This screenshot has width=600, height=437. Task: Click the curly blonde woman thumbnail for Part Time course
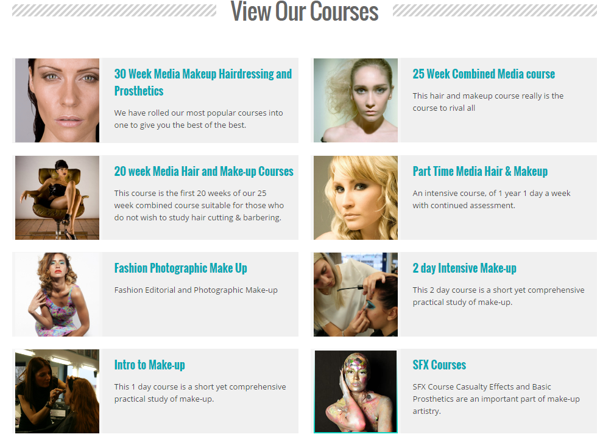[356, 198]
